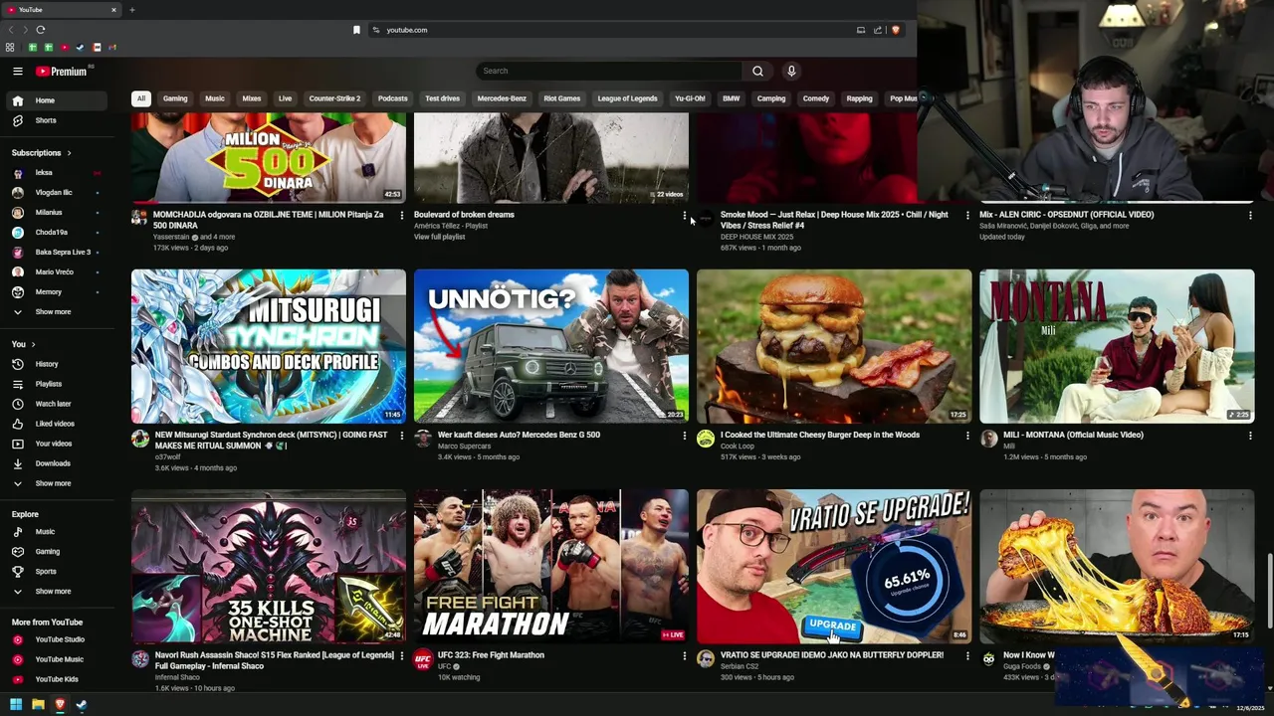Expand Show more under Subscriptions

coord(56,312)
